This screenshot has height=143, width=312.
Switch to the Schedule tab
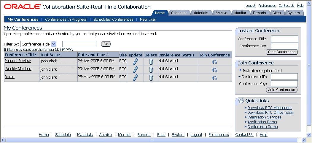[179, 13]
